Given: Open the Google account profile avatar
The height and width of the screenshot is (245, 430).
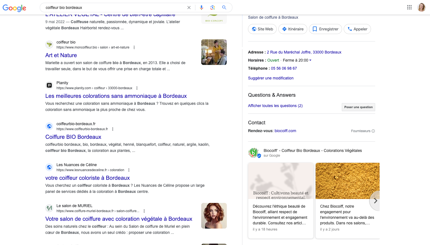Looking at the screenshot, I should [x=421, y=8].
